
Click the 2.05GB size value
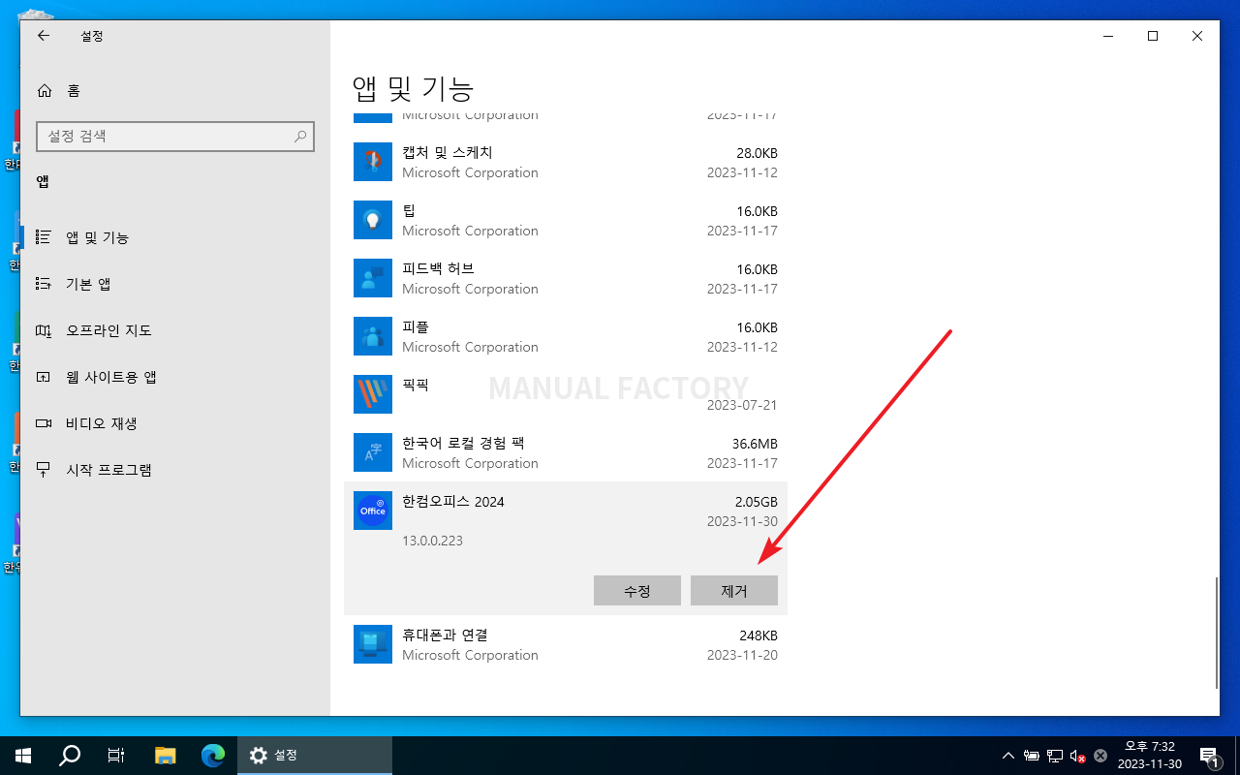757,502
